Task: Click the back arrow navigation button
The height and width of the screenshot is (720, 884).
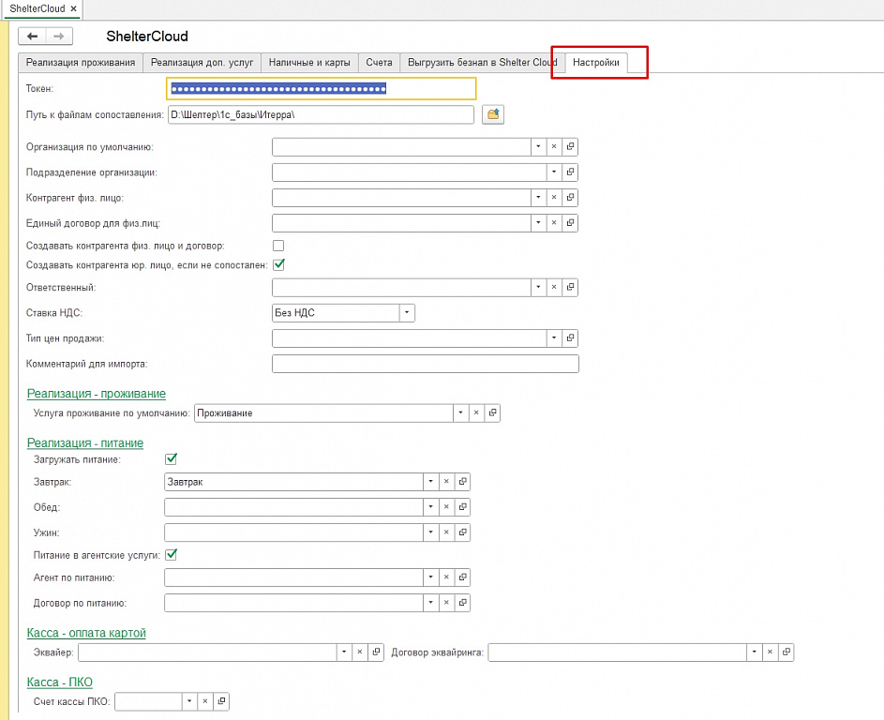Action: [32, 37]
